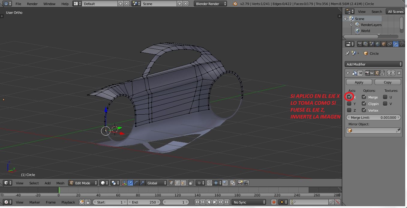This screenshot has width=407, height=208.
Task: Toggle the snap magnet icon
Action: (210, 183)
